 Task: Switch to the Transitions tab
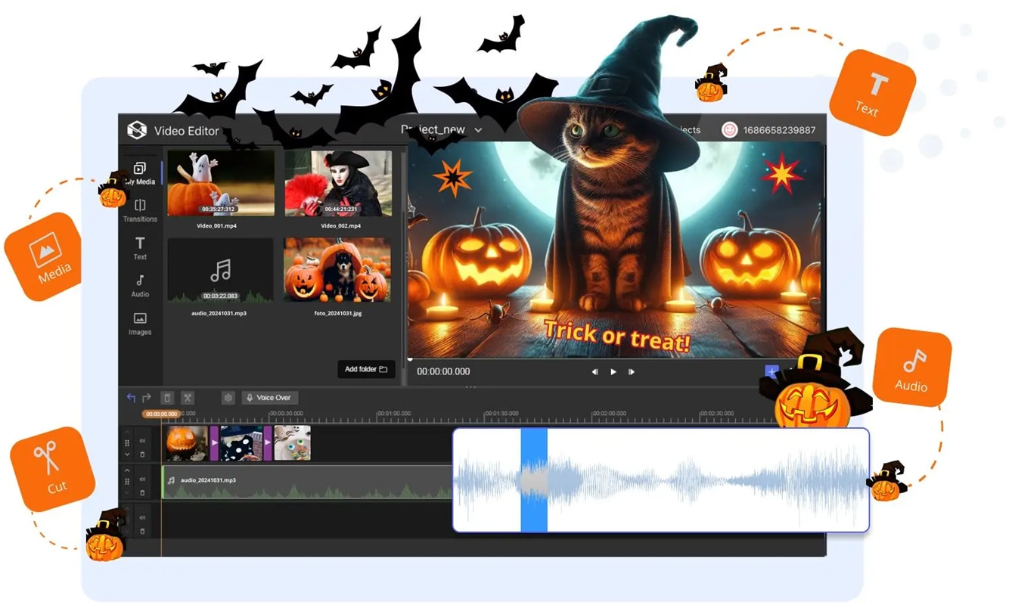[x=140, y=211]
